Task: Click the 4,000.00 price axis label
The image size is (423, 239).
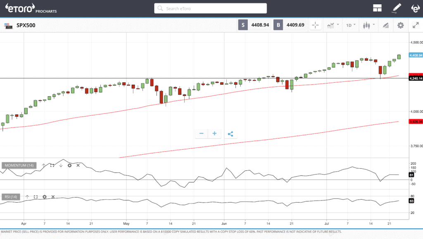Action: tap(416, 112)
